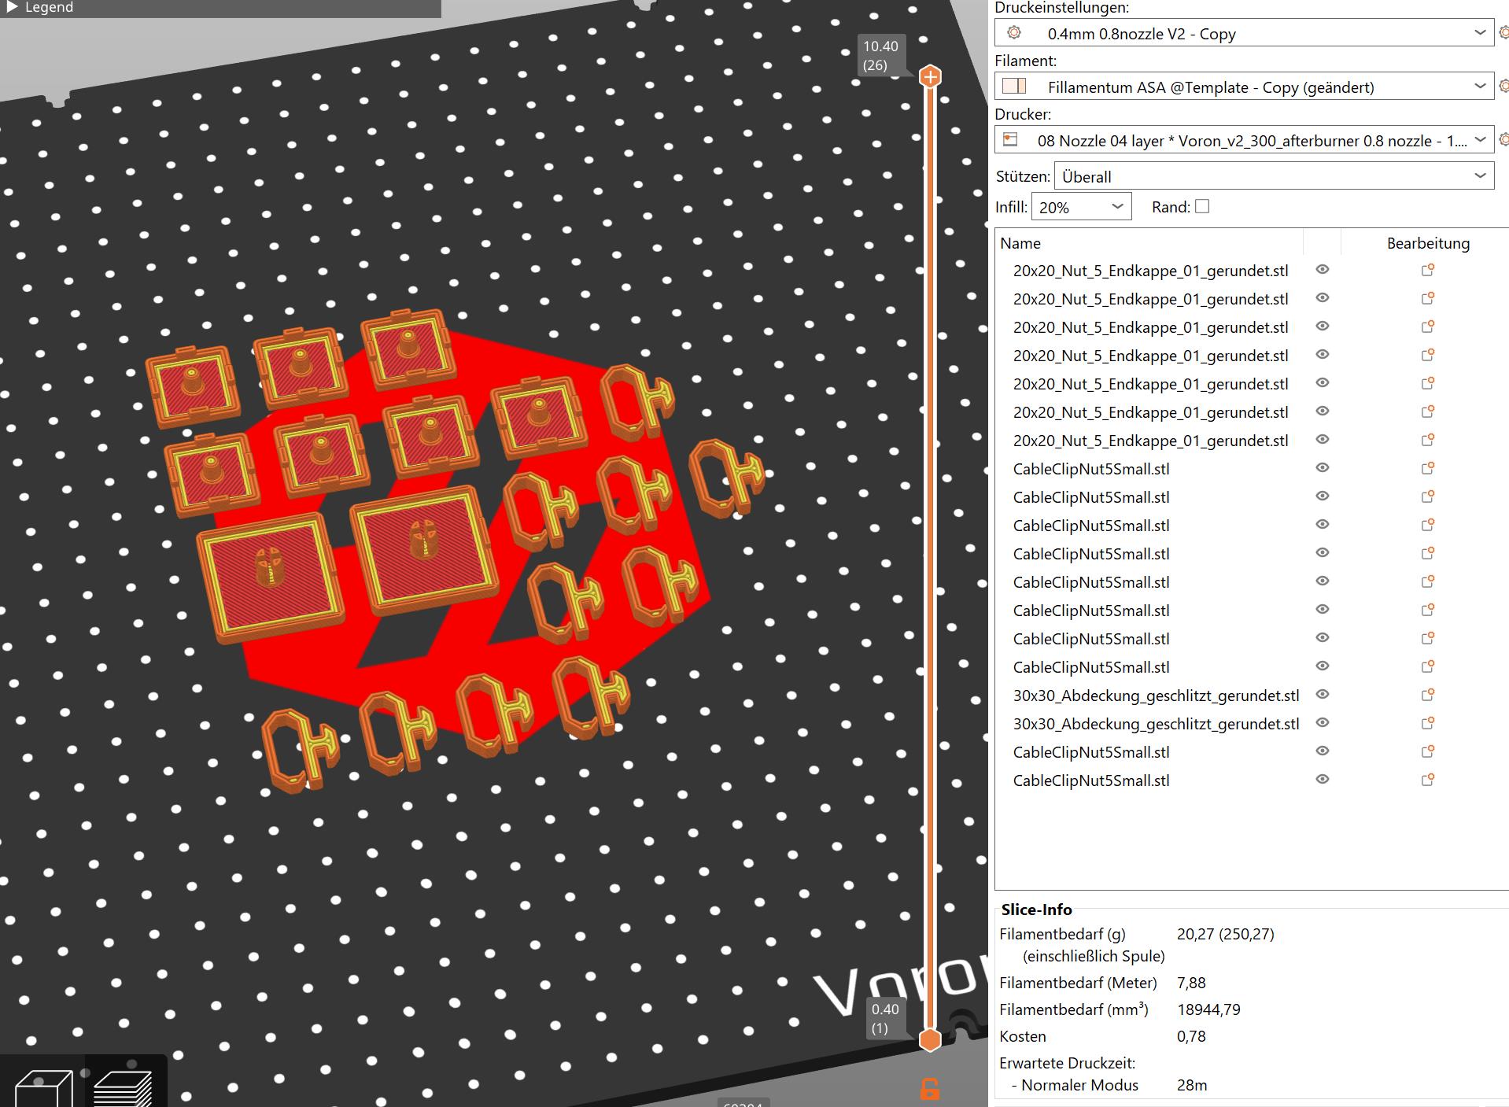Click the Slice-Info heading
The width and height of the screenshot is (1509, 1107).
point(1036,910)
